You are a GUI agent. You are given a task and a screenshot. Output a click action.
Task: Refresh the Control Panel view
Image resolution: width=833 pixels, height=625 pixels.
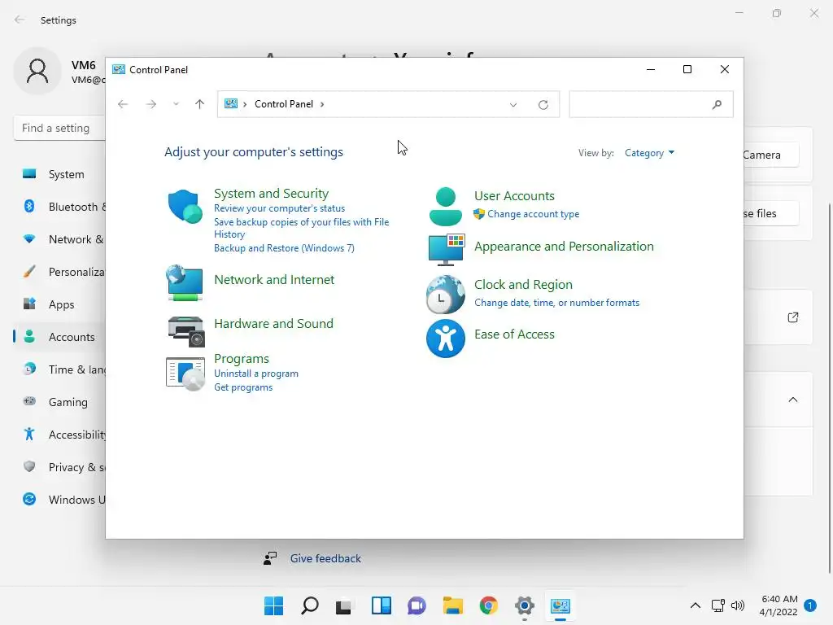[543, 105]
